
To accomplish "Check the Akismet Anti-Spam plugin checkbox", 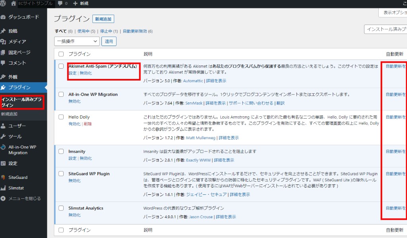I will pos(61,66).
